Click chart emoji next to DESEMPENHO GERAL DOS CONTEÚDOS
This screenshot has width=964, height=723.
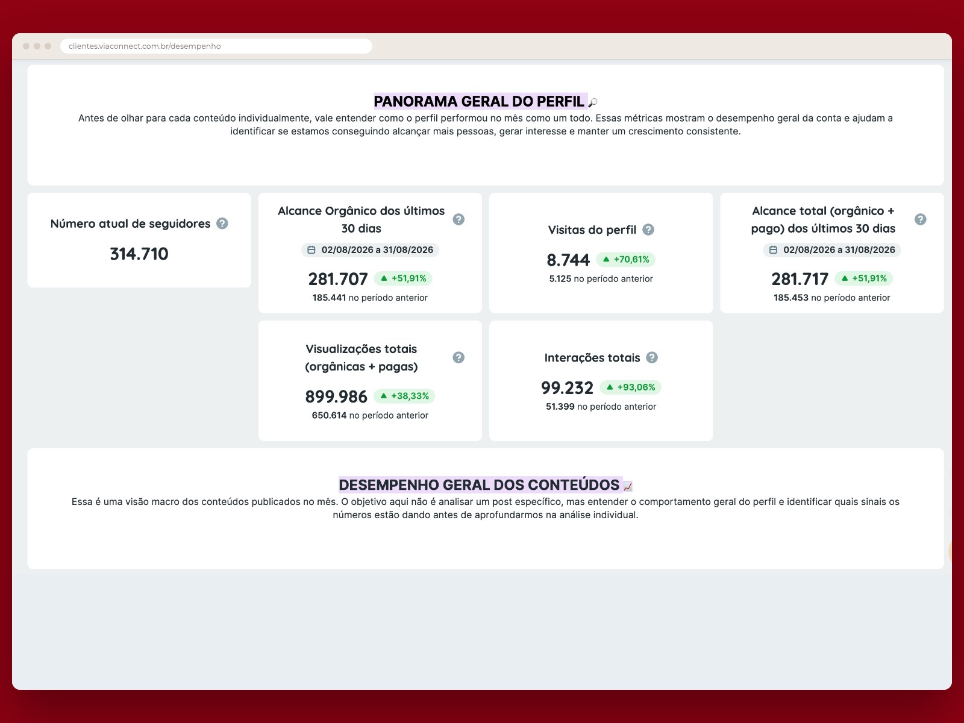pyautogui.click(x=628, y=486)
